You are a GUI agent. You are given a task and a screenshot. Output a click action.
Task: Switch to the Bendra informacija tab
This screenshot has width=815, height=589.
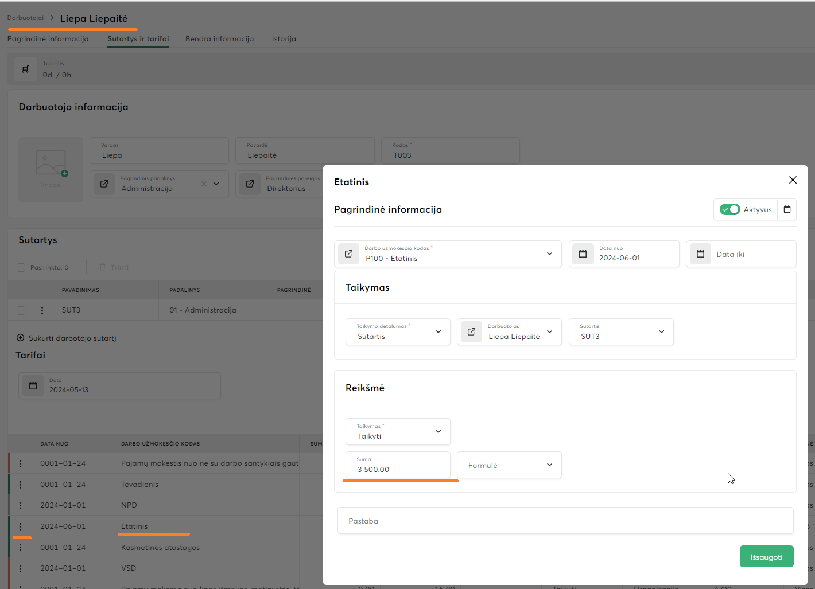tap(219, 39)
